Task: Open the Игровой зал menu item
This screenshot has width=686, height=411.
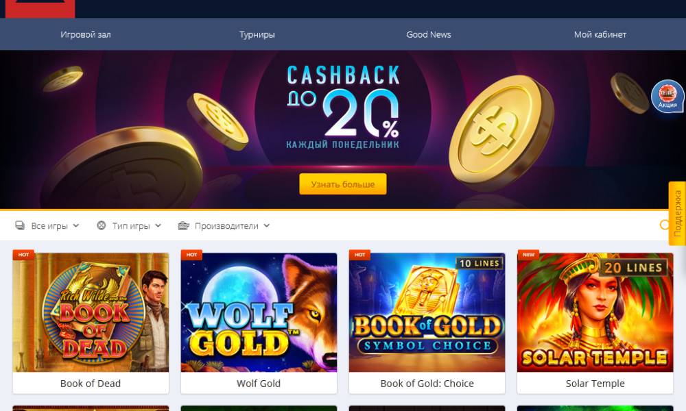Action: coord(86,34)
